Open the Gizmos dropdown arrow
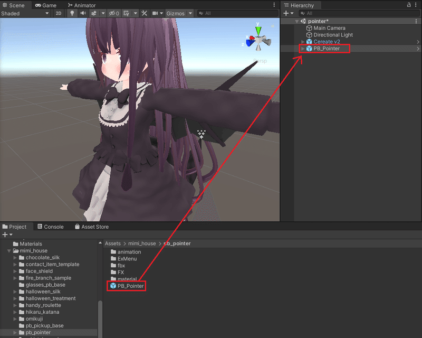 pos(190,13)
